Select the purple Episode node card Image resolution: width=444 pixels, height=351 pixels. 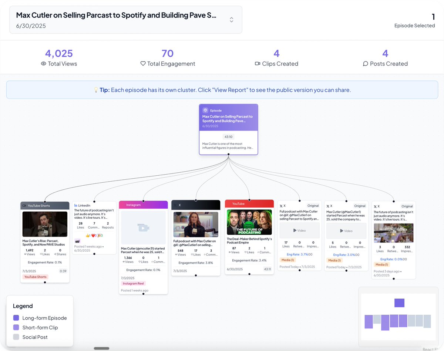(228, 129)
